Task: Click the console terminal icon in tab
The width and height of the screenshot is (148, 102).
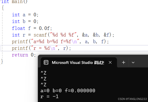Action: click(46, 63)
